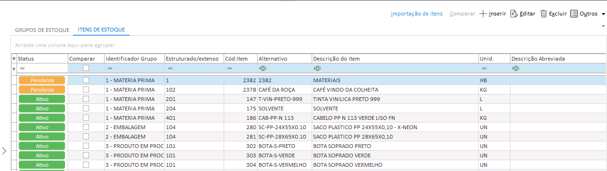This screenshot has width=607, height=171.
Task: Click Alternativo cell BOTA-S-VERDE
Action: tap(284, 155)
